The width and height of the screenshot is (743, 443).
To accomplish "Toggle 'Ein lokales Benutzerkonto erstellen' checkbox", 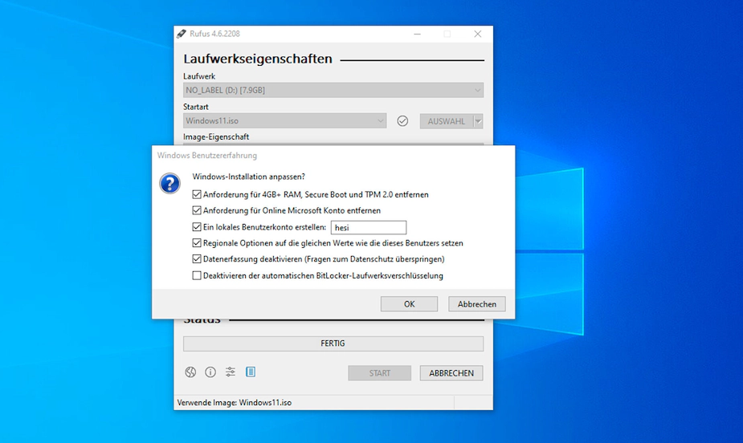I will pos(197,227).
